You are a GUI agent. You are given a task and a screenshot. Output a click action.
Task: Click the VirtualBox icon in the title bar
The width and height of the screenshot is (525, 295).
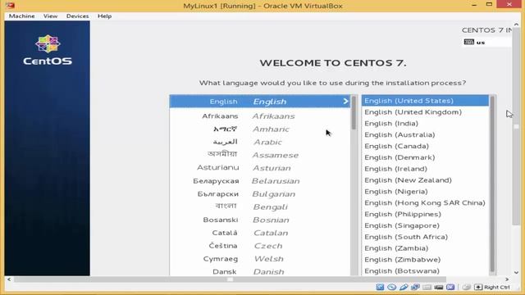(10, 6)
